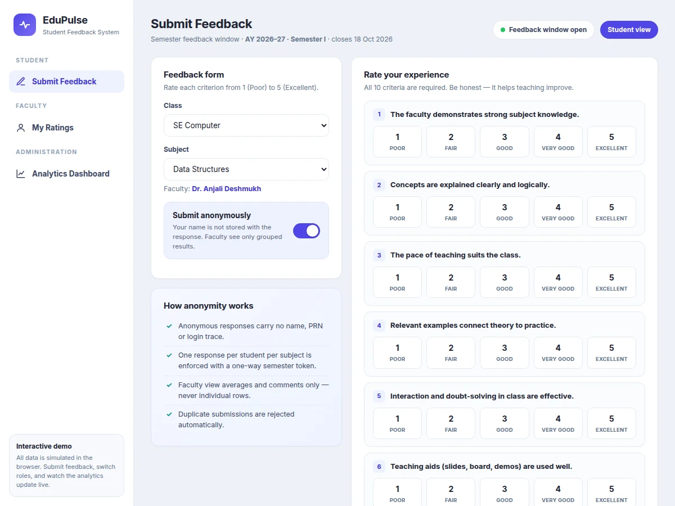Go to My Ratings page
The height and width of the screenshot is (506, 675).
tap(66, 128)
